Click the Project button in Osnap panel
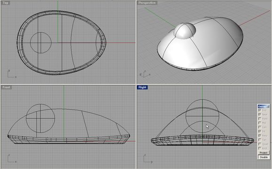272x169 pixels. click(264, 153)
